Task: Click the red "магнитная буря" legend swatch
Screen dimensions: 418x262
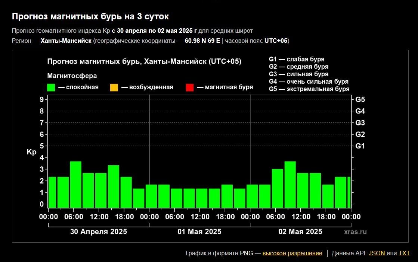Action: pos(189,87)
